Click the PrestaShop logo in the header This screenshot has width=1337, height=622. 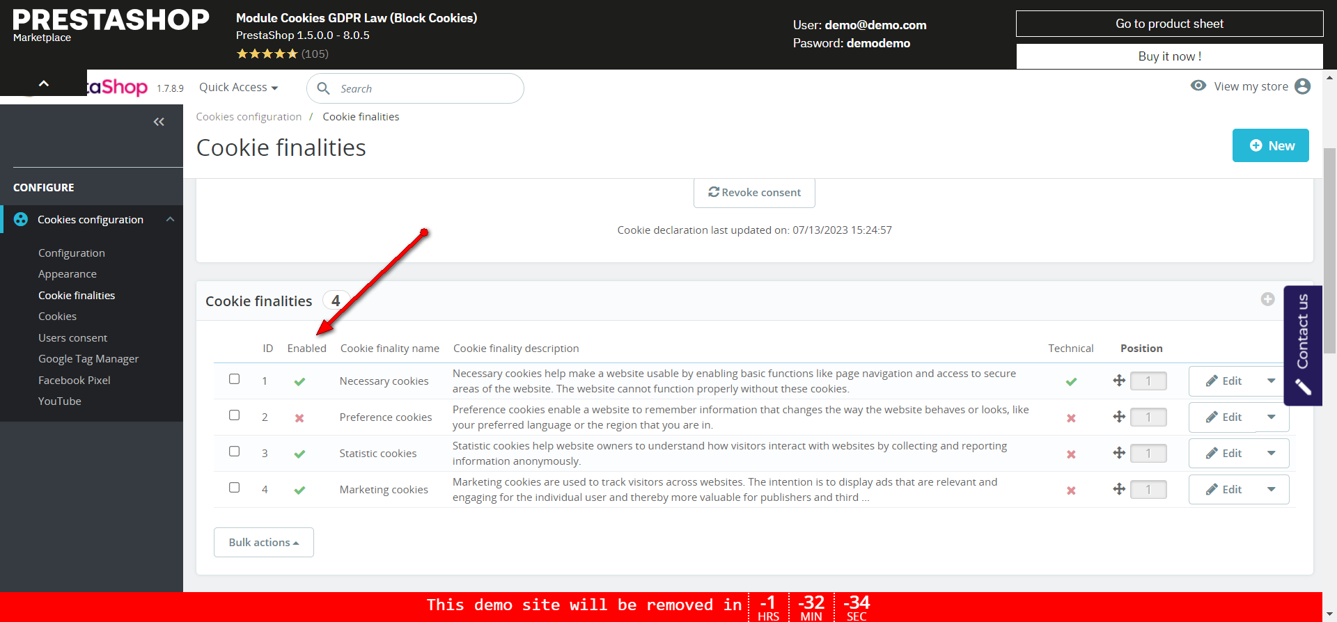(117, 87)
